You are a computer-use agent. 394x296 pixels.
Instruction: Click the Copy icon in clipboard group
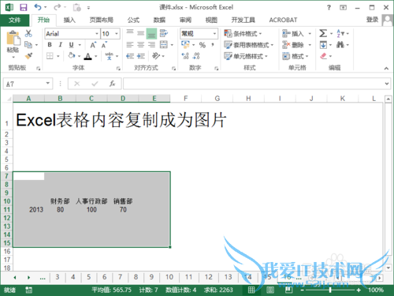(x=28, y=45)
